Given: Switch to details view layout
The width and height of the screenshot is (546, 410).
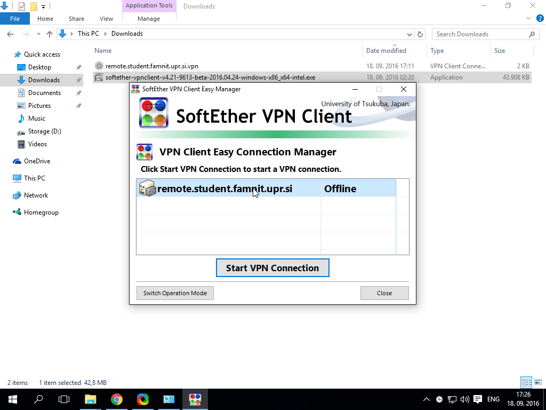Looking at the screenshot, I should click(526, 382).
